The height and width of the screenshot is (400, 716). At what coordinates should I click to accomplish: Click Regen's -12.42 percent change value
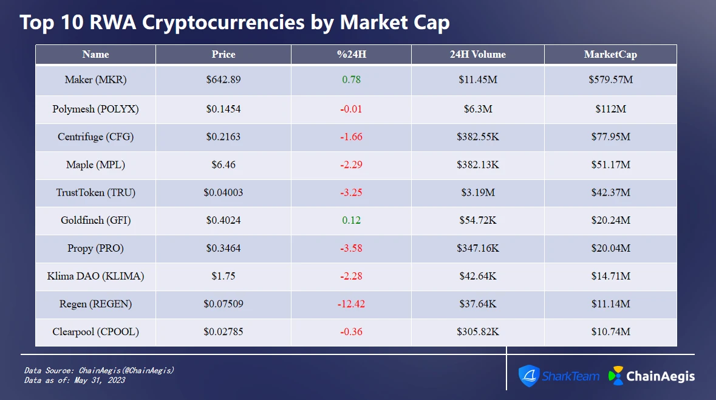tap(351, 304)
